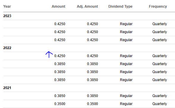The width and height of the screenshot is (175, 108).
Task: Click the Dividend Type column header
Action: tap(120, 7)
